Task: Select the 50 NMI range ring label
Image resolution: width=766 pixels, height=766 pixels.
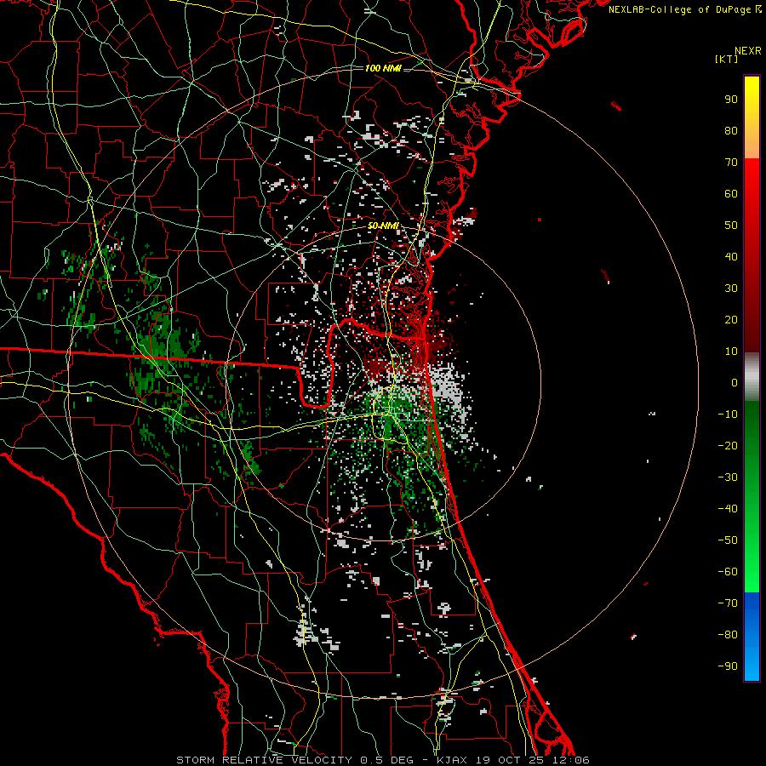Action: [x=384, y=226]
